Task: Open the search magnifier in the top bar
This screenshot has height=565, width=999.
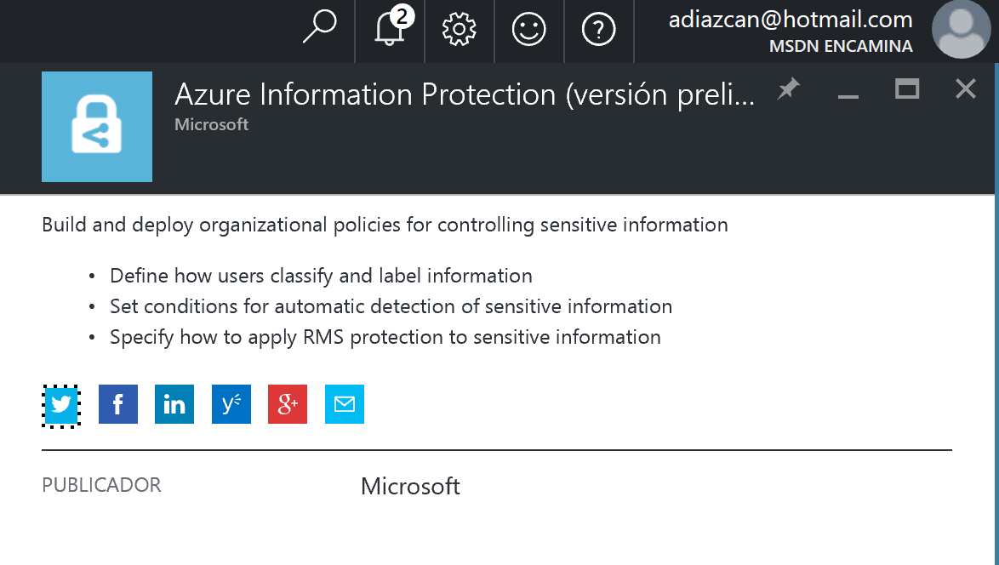Action: [319, 27]
